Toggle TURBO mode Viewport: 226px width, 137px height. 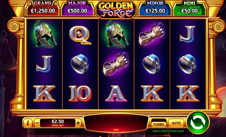tap(159, 124)
